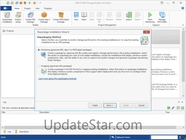Click quick access Repackage Installation icon
Screen dimensions: 186x140
(8, 3)
